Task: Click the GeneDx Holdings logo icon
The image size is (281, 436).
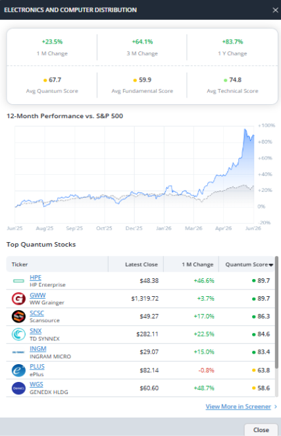Action: point(18,388)
